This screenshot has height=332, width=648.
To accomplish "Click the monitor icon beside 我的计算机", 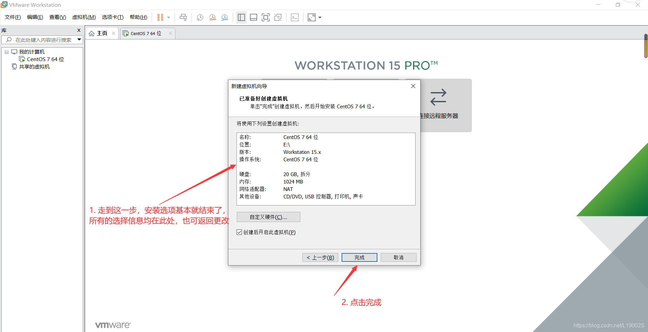I will (x=14, y=52).
